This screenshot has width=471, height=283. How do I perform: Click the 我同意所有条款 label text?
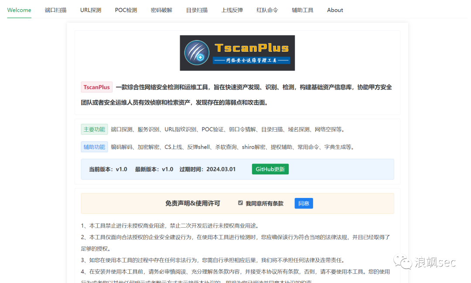[x=265, y=203]
